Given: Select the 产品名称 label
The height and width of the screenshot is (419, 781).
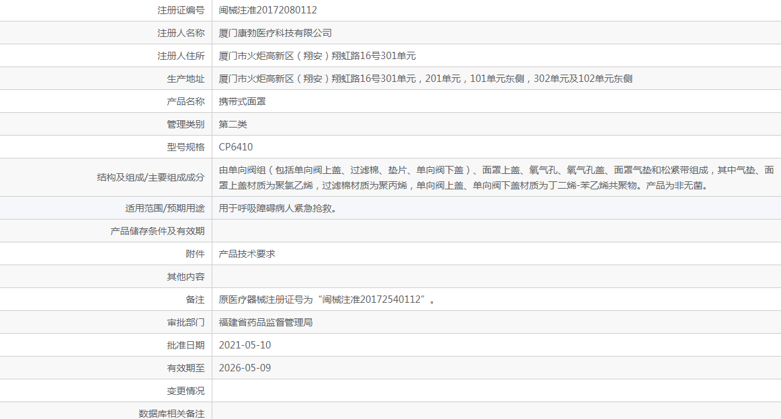Looking at the screenshot, I should 186,101.
